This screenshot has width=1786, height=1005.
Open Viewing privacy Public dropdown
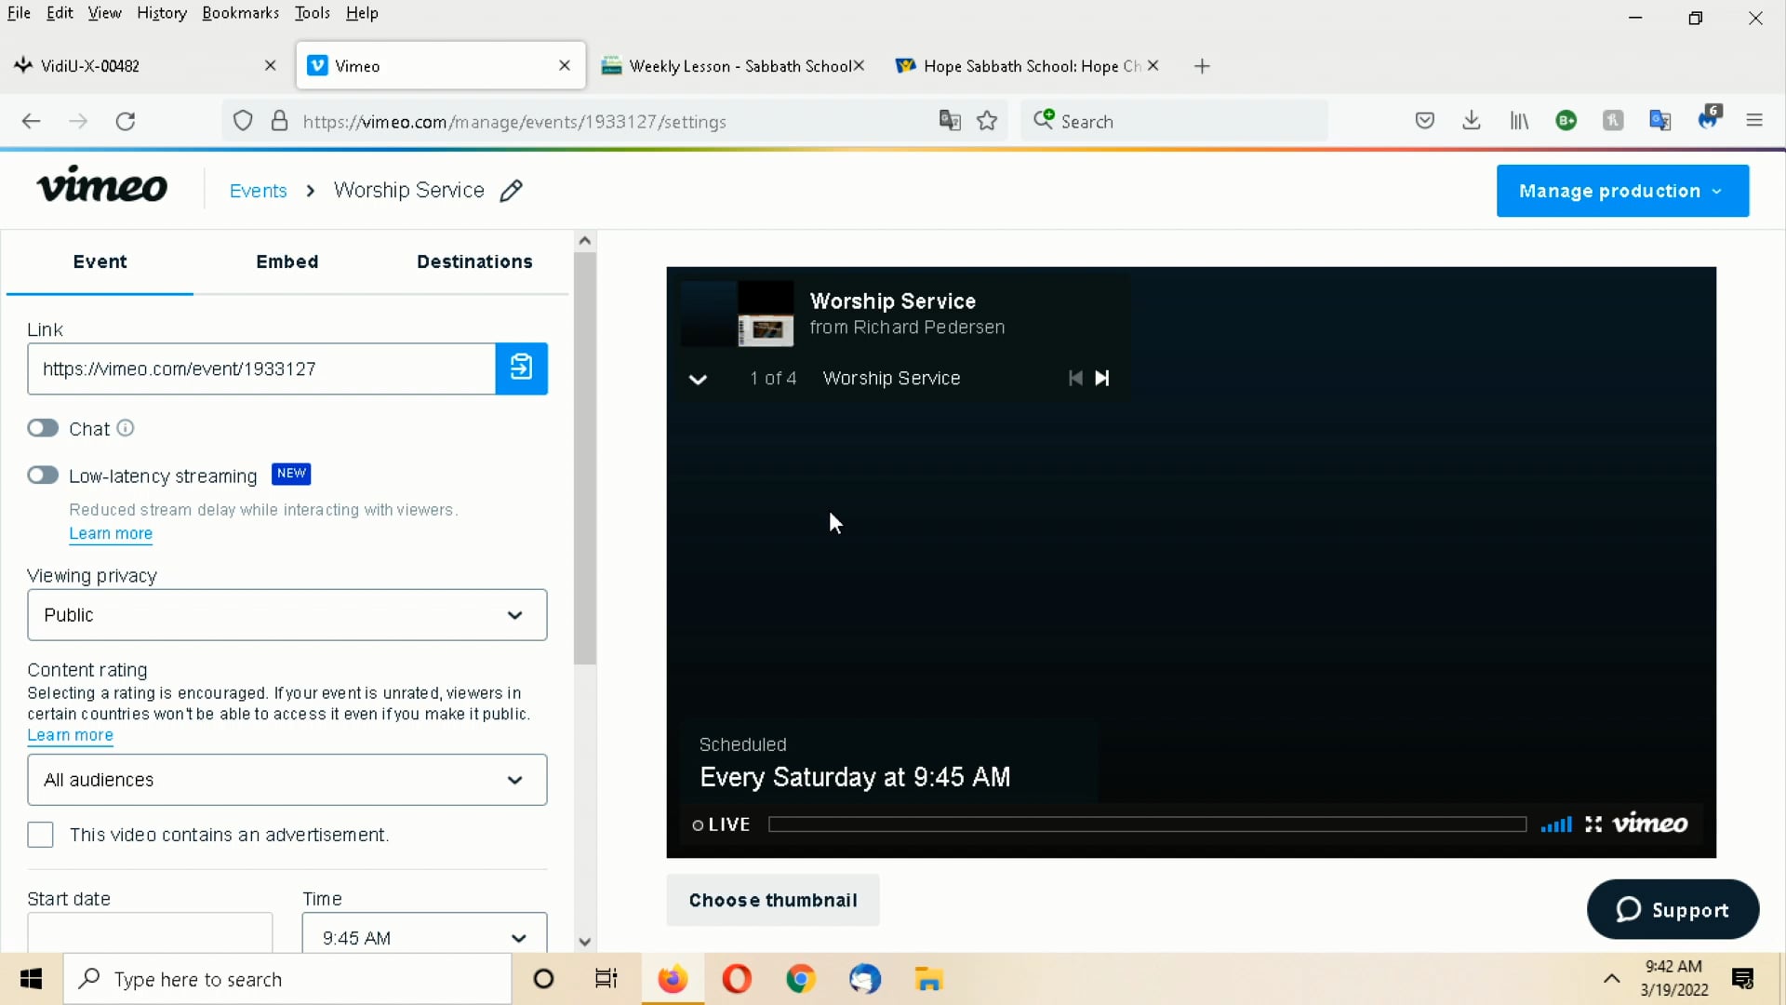click(x=287, y=615)
